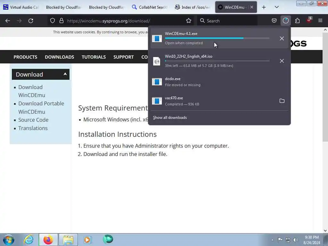Close the WinCDEmu tab
The height and width of the screenshot is (246, 328).
pos(252,7)
